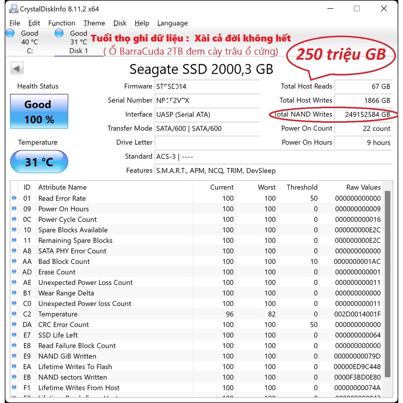Open the Disk menu

pos(120,23)
